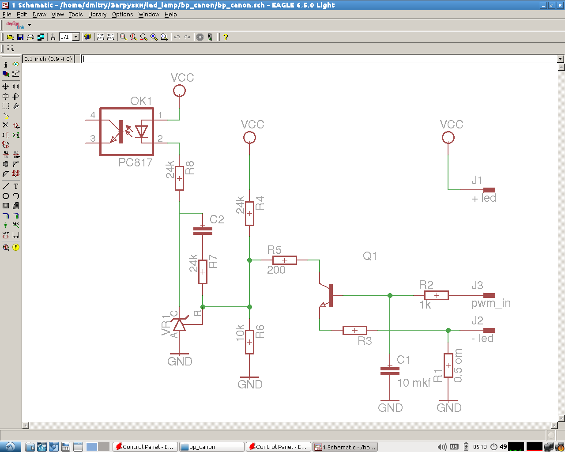Select the Wire line tool
565x452 pixels.
(x=6, y=186)
